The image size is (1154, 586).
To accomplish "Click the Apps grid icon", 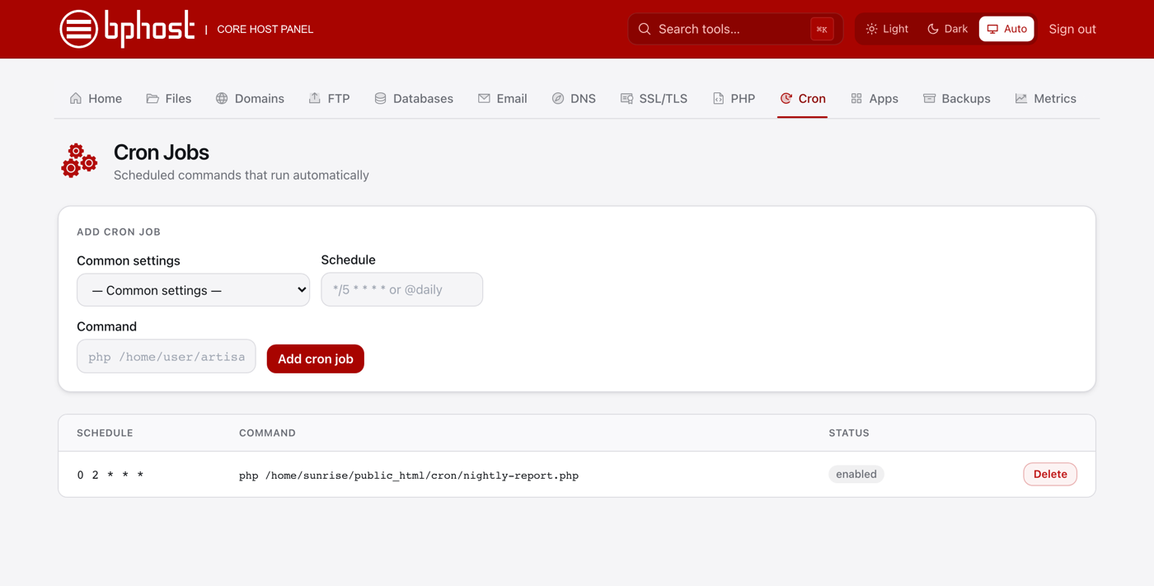I will tap(856, 98).
